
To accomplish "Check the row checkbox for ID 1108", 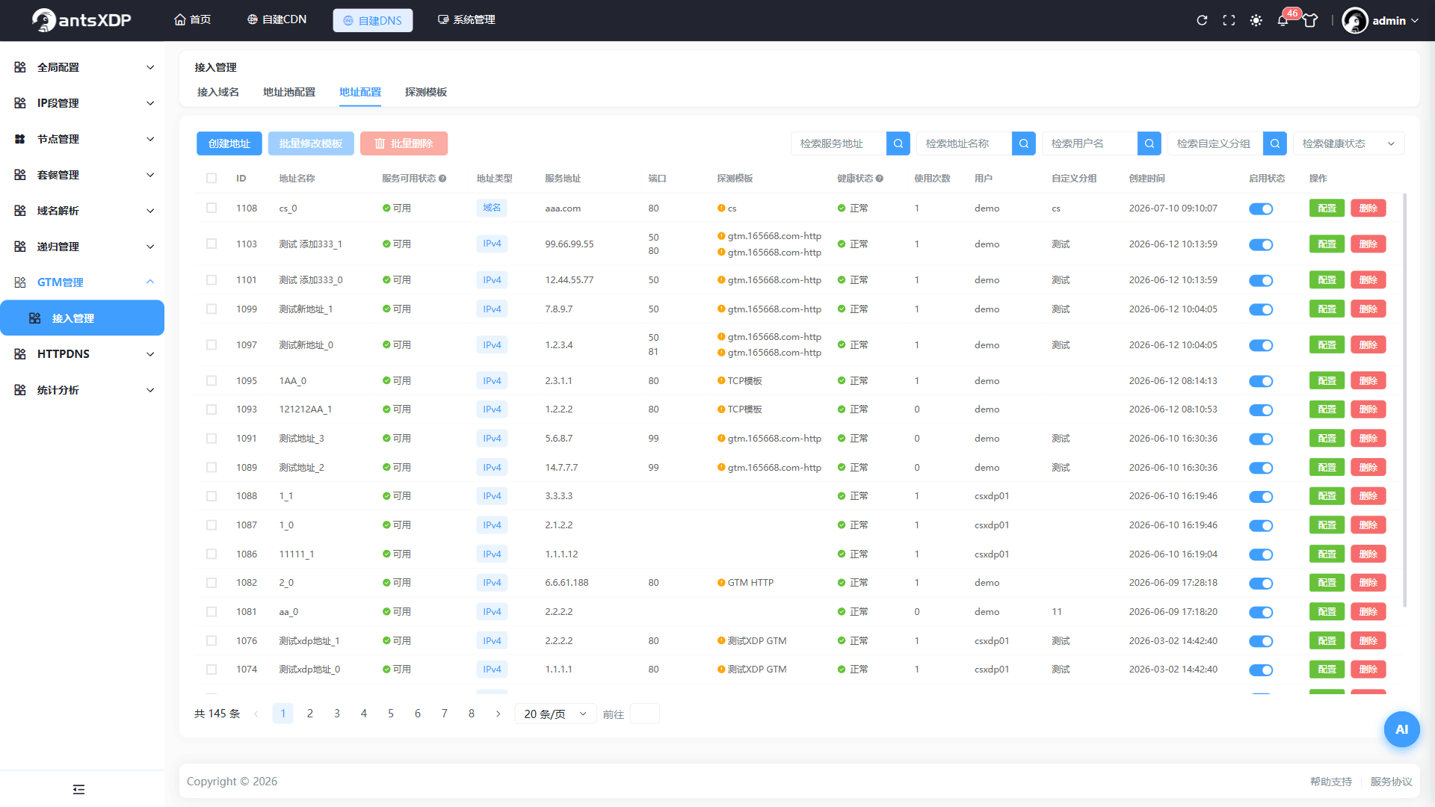I will tap(212, 208).
